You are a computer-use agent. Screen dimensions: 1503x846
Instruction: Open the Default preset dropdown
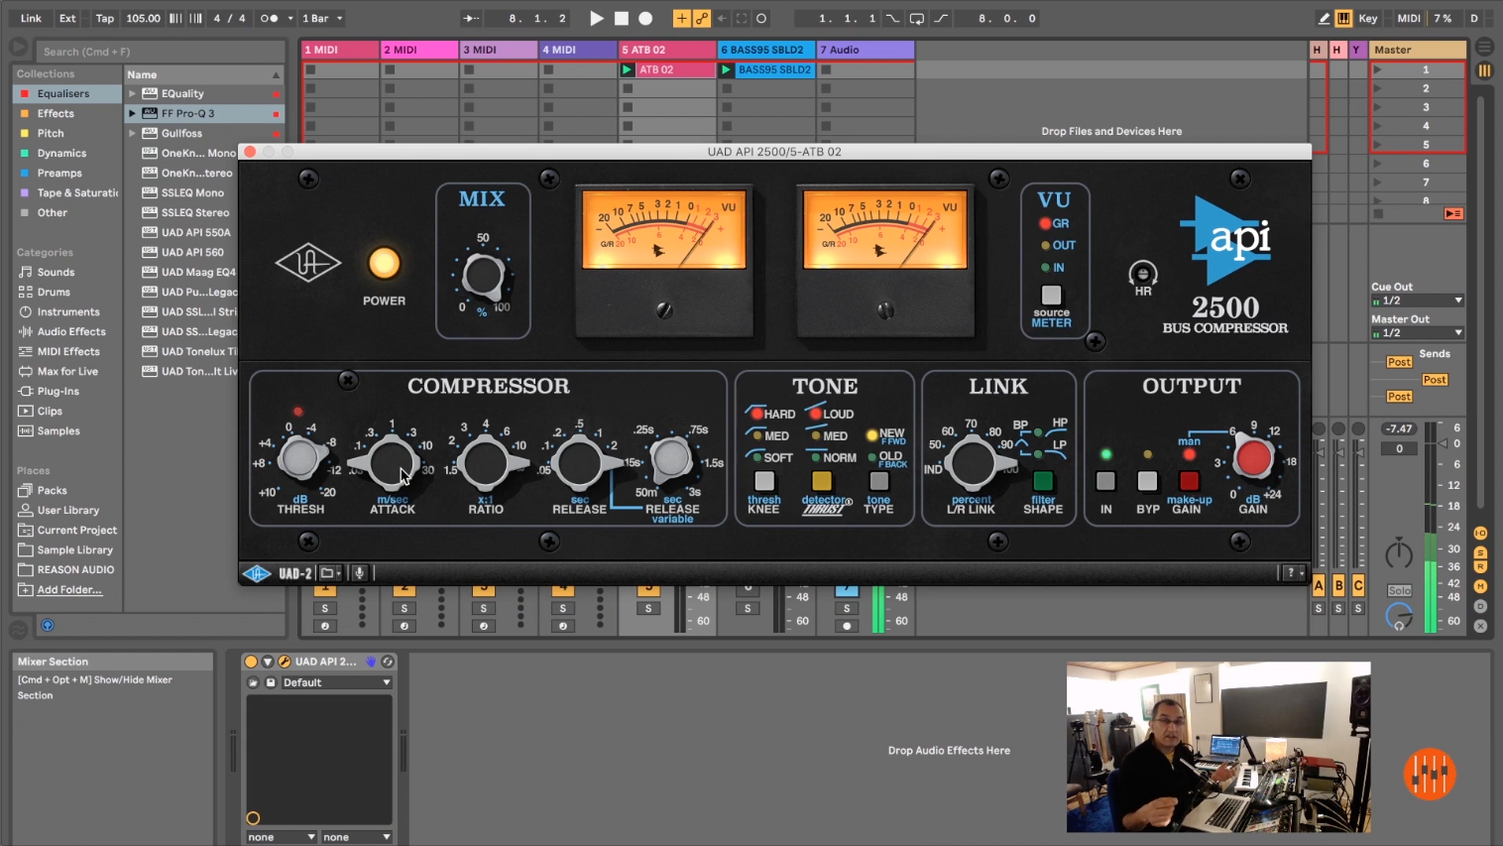tap(336, 682)
